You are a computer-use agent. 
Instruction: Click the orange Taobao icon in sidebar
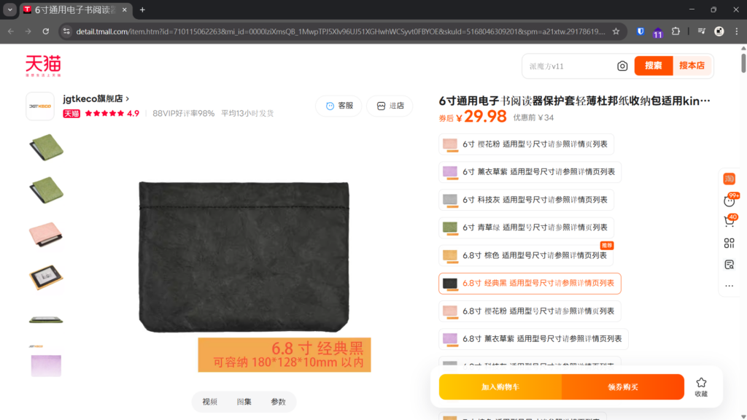729,179
